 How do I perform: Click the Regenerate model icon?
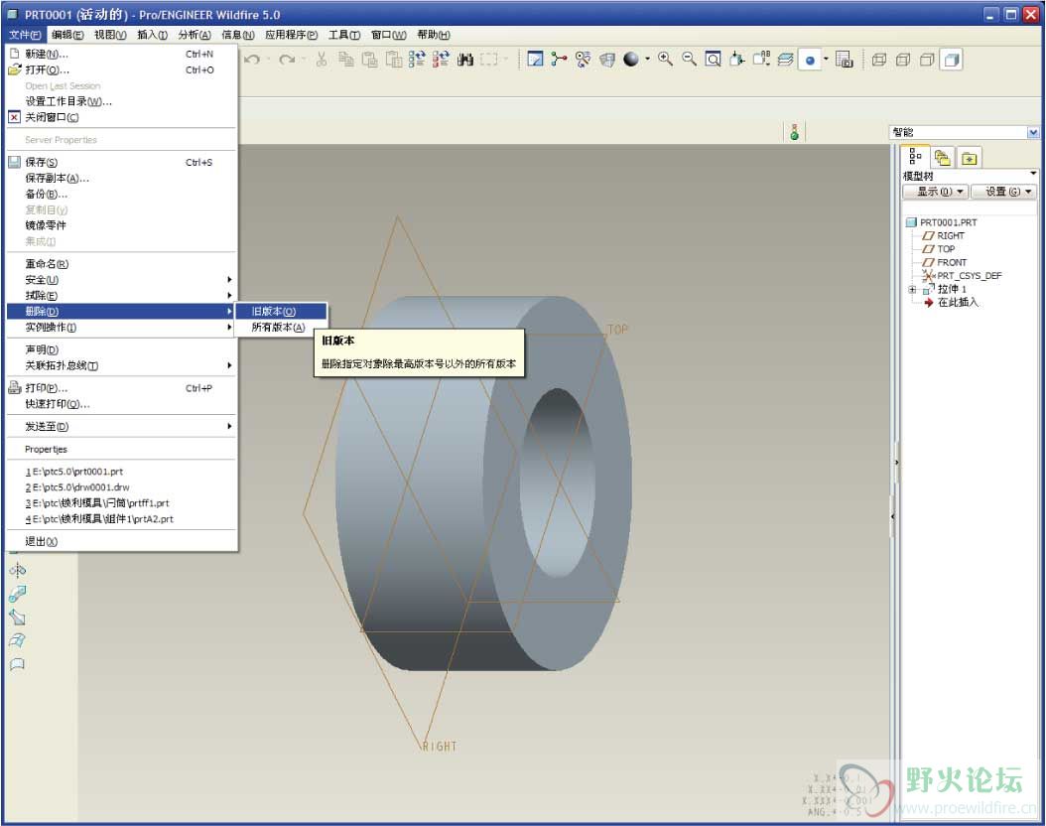[417, 60]
